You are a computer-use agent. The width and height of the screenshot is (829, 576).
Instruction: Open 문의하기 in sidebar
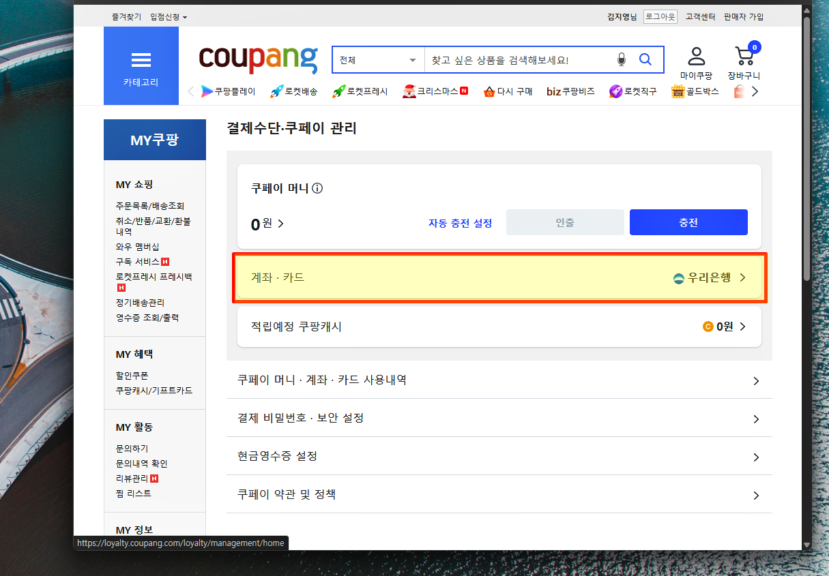(x=132, y=449)
